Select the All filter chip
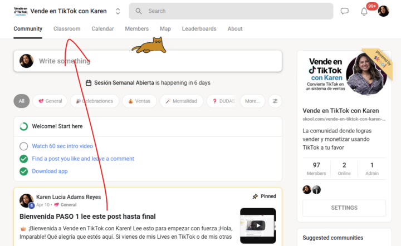The height and width of the screenshot is (246, 401). pos(22,101)
